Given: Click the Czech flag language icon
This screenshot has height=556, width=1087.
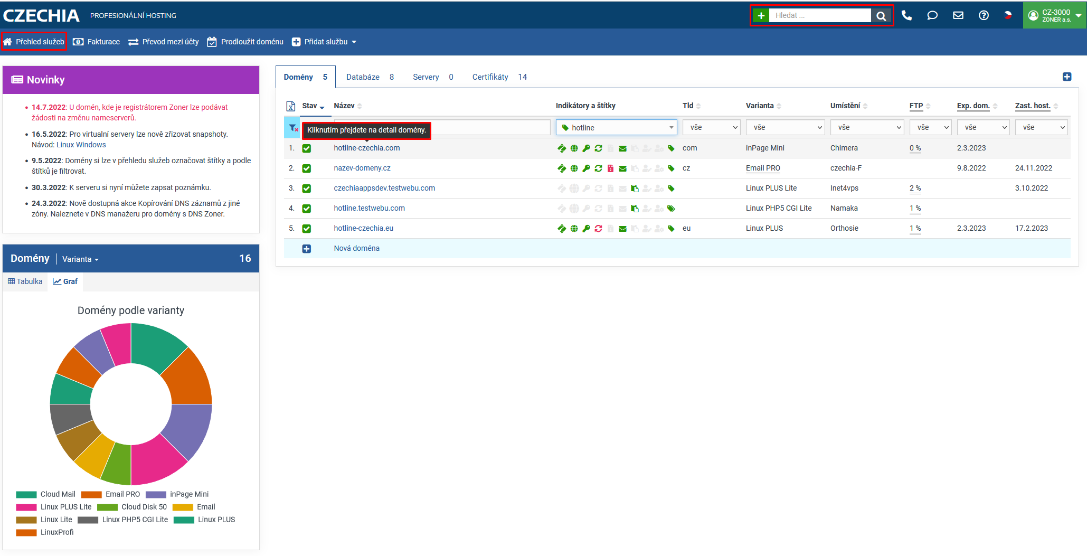Looking at the screenshot, I should (1008, 15).
